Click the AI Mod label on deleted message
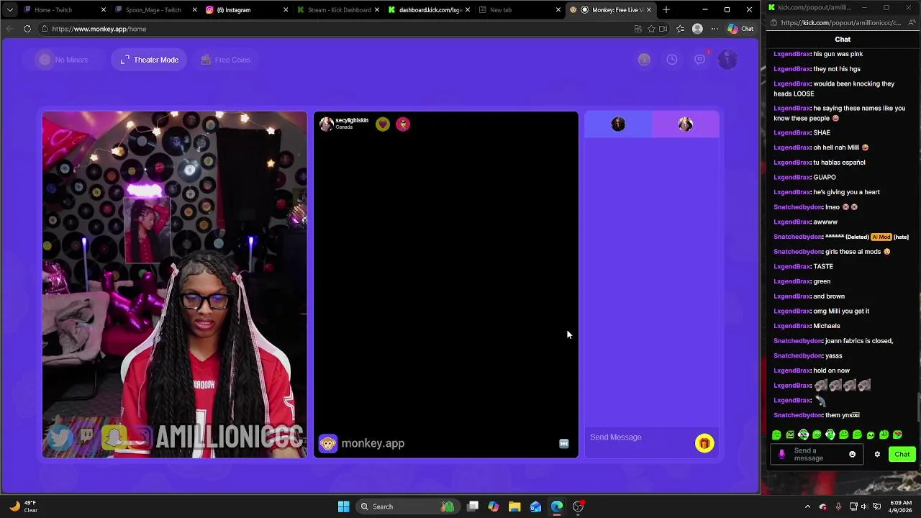 (x=881, y=237)
